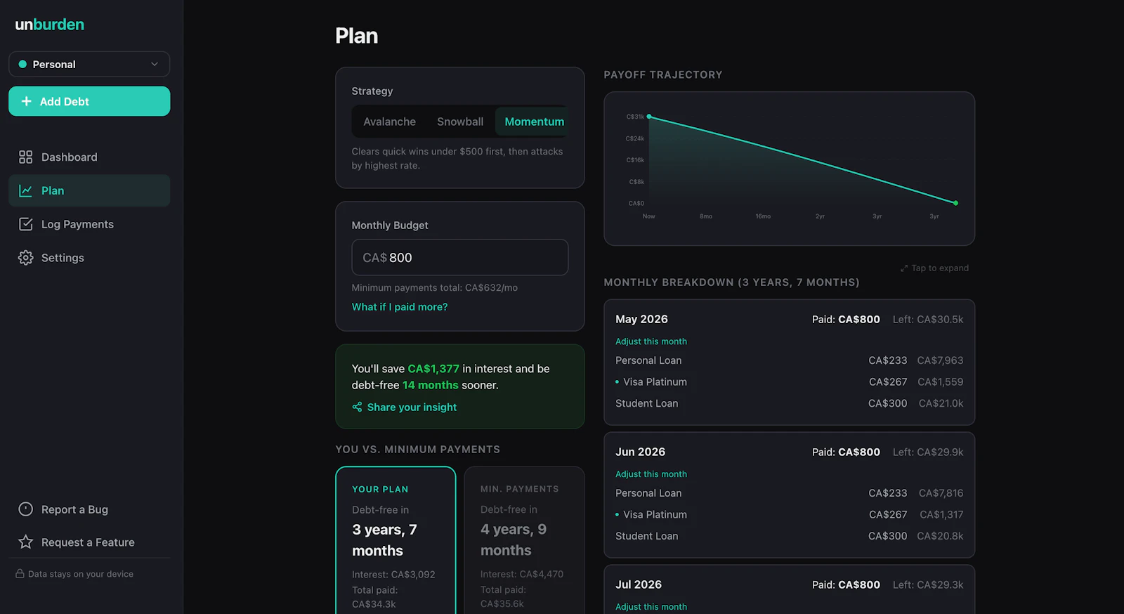This screenshot has width=1124, height=614.
Task: Click the Interest: CA$3,092 text in Your Plan
Action: coord(393,575)
